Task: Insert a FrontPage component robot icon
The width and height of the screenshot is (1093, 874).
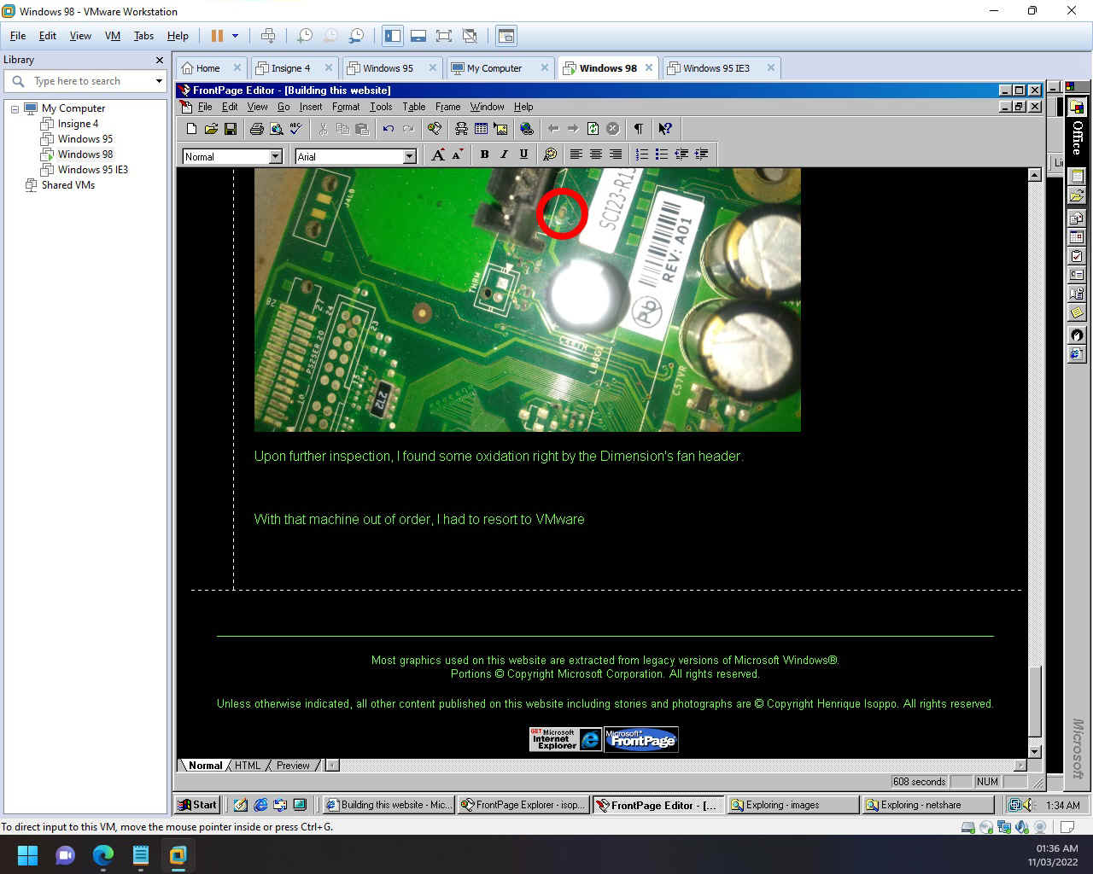Action: (461, 129)
